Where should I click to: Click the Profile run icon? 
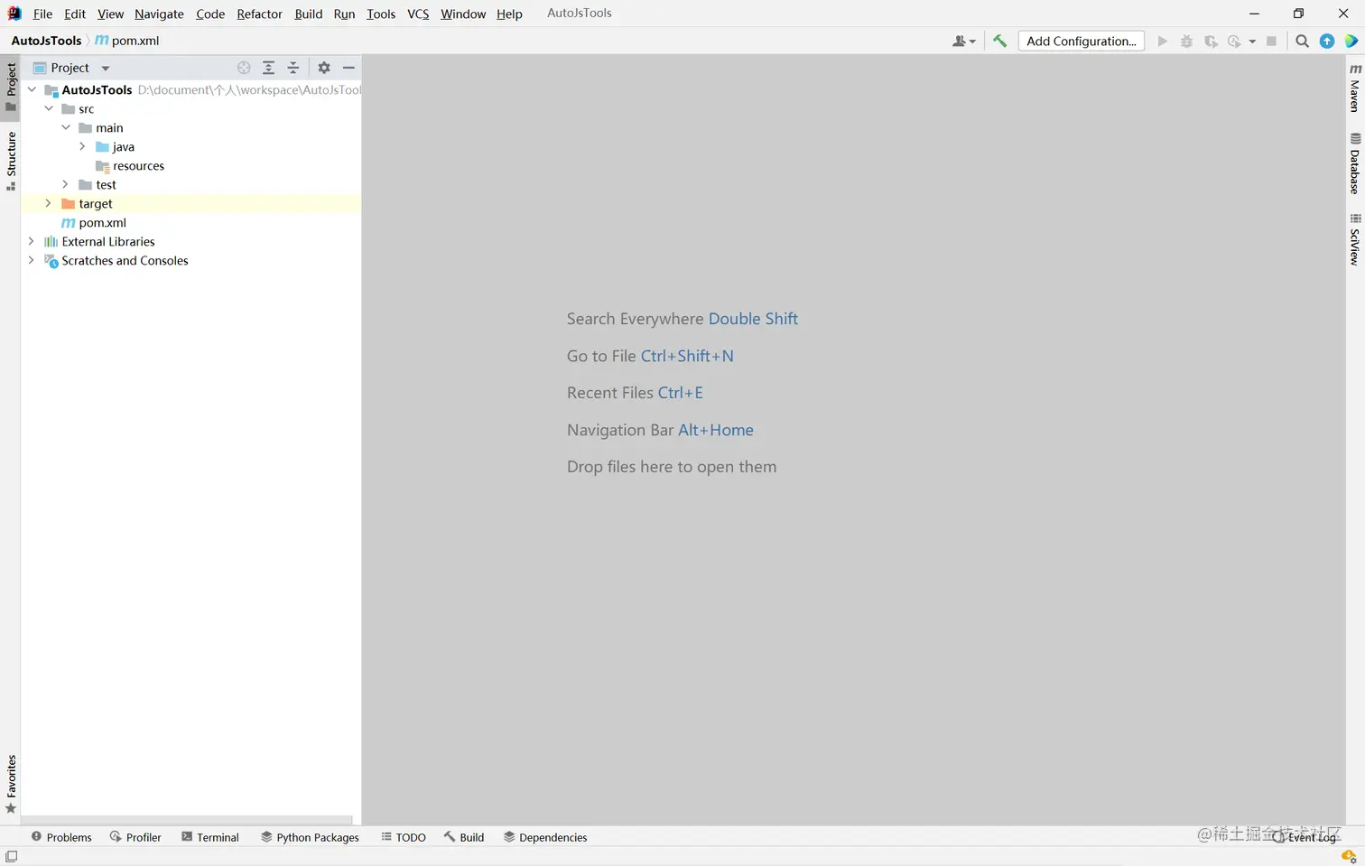coord(1234,42)
